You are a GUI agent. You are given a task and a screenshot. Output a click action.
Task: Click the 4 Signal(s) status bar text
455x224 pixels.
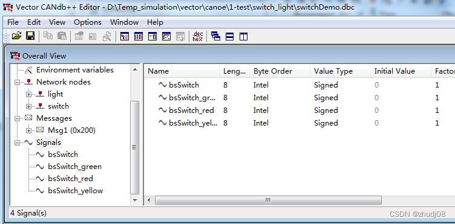coord(28,213)
